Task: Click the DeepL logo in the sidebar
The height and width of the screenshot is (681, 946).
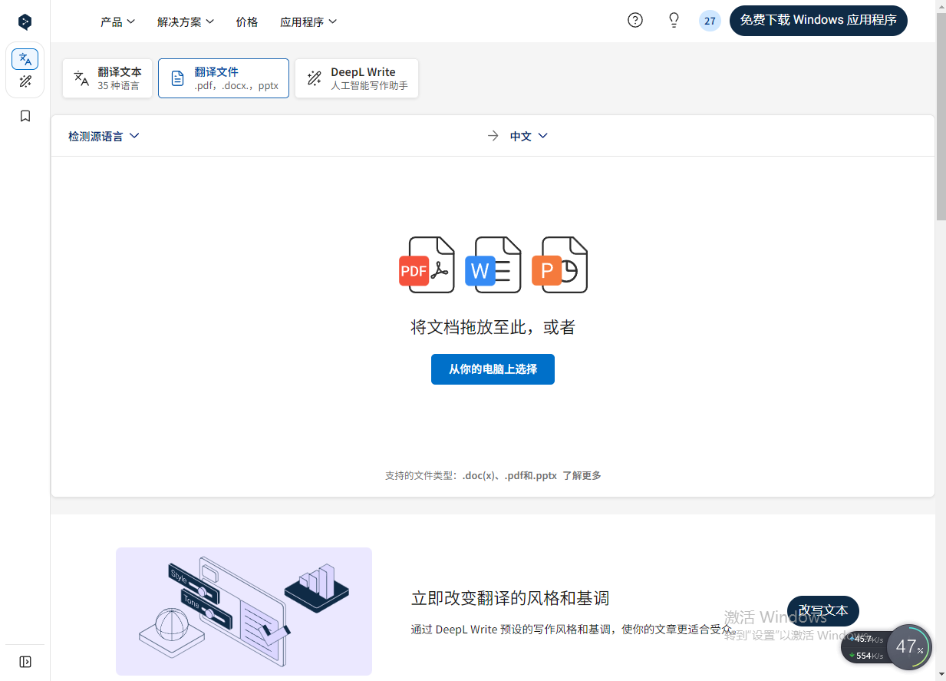Action: [x=25, y=21]
